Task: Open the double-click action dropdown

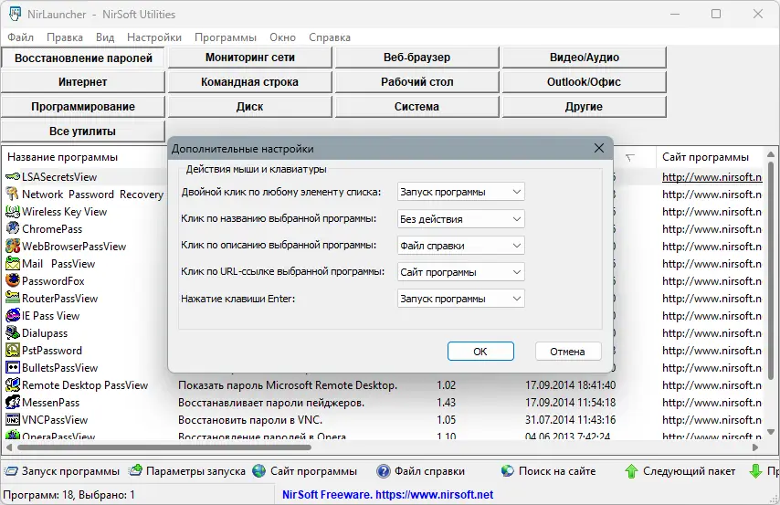Action: tap(460, 192)
